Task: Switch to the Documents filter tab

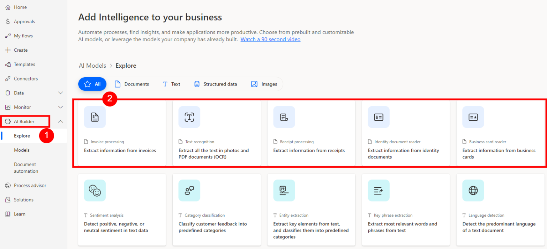Action: click(132, 84)
